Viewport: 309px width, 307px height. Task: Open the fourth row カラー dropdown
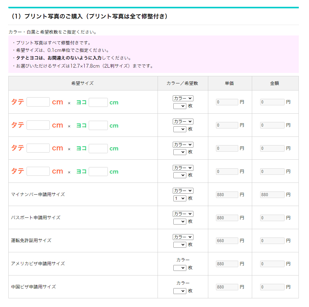point(183,168)
